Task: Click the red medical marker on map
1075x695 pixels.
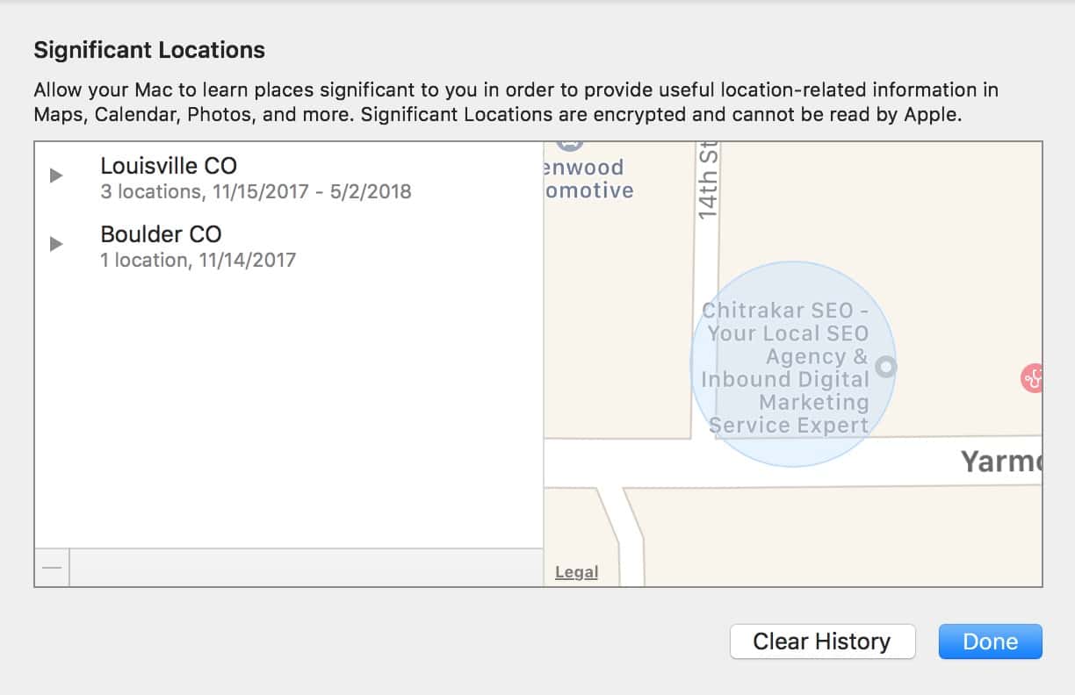Action: pos(1033,378)
